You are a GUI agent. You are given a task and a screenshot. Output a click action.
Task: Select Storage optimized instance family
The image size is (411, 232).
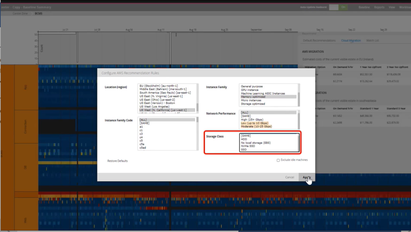253,104
